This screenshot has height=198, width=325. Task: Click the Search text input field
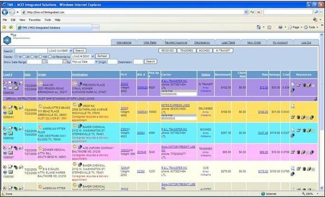(31, 51)
